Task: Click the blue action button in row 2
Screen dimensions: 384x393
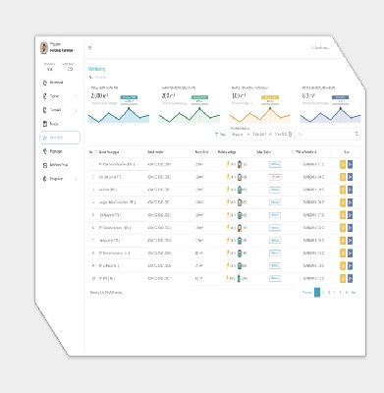Action: point(350,177)
